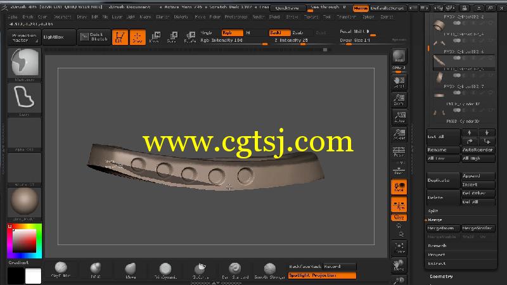Select the Scale transform tool
Viewport: 507px width, 285px height.
click(172, 37)
